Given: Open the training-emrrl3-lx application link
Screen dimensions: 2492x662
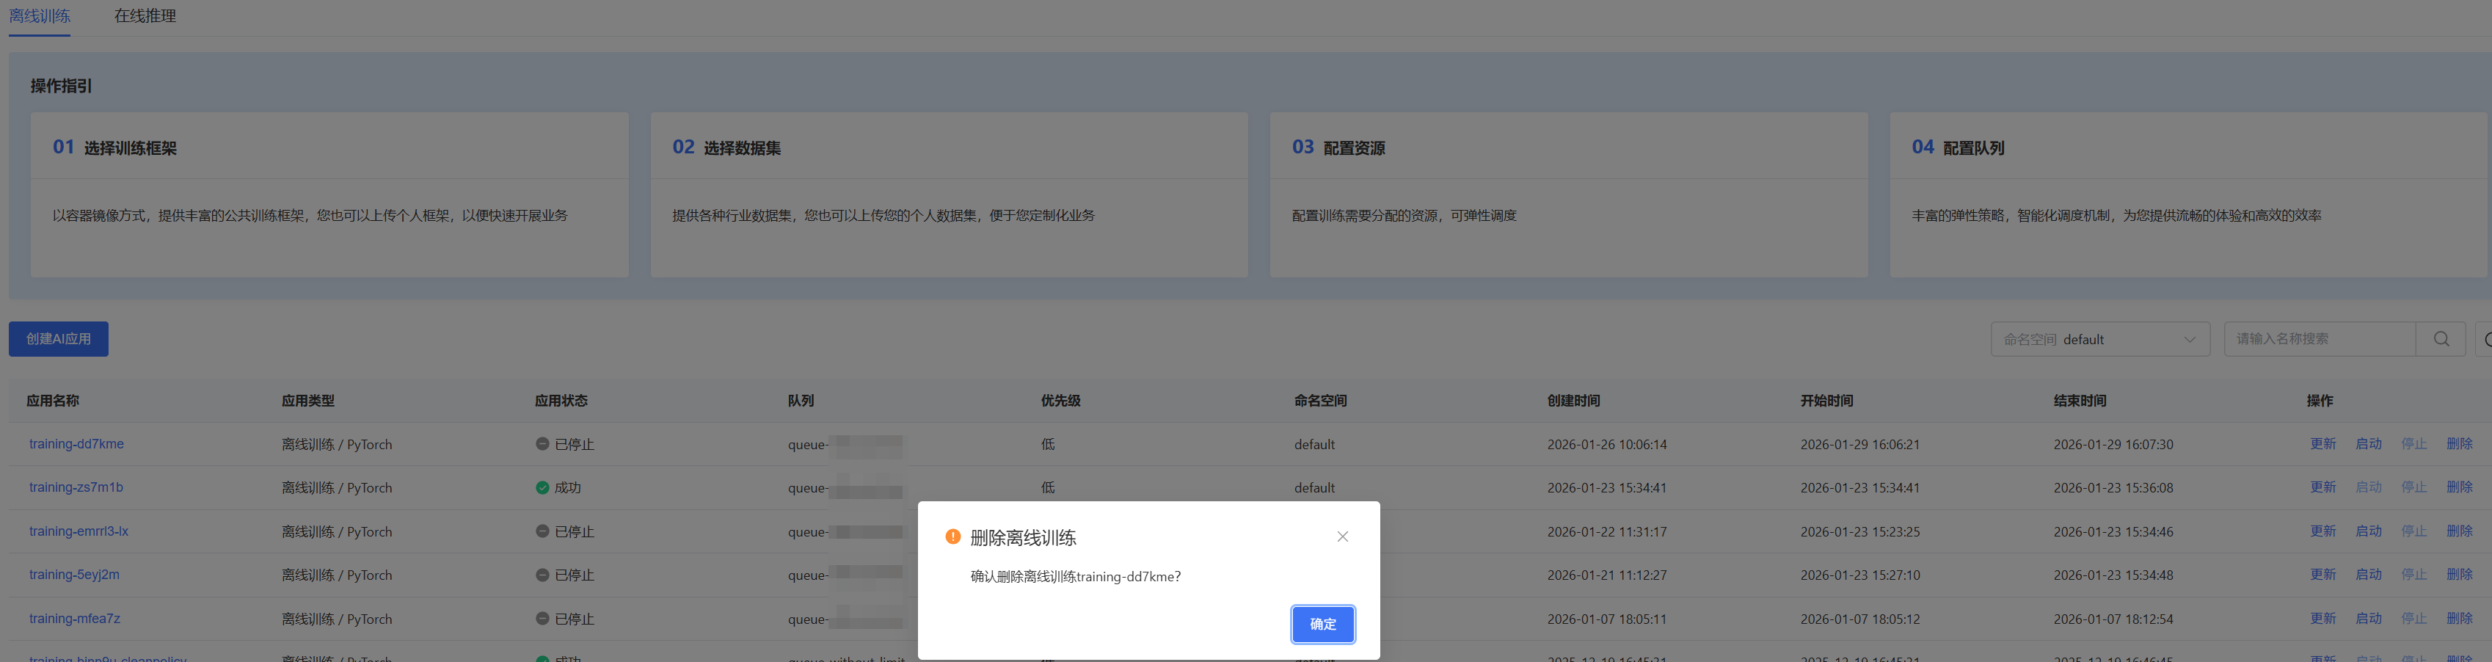Looking at the screenshot, I should (79, 531).
